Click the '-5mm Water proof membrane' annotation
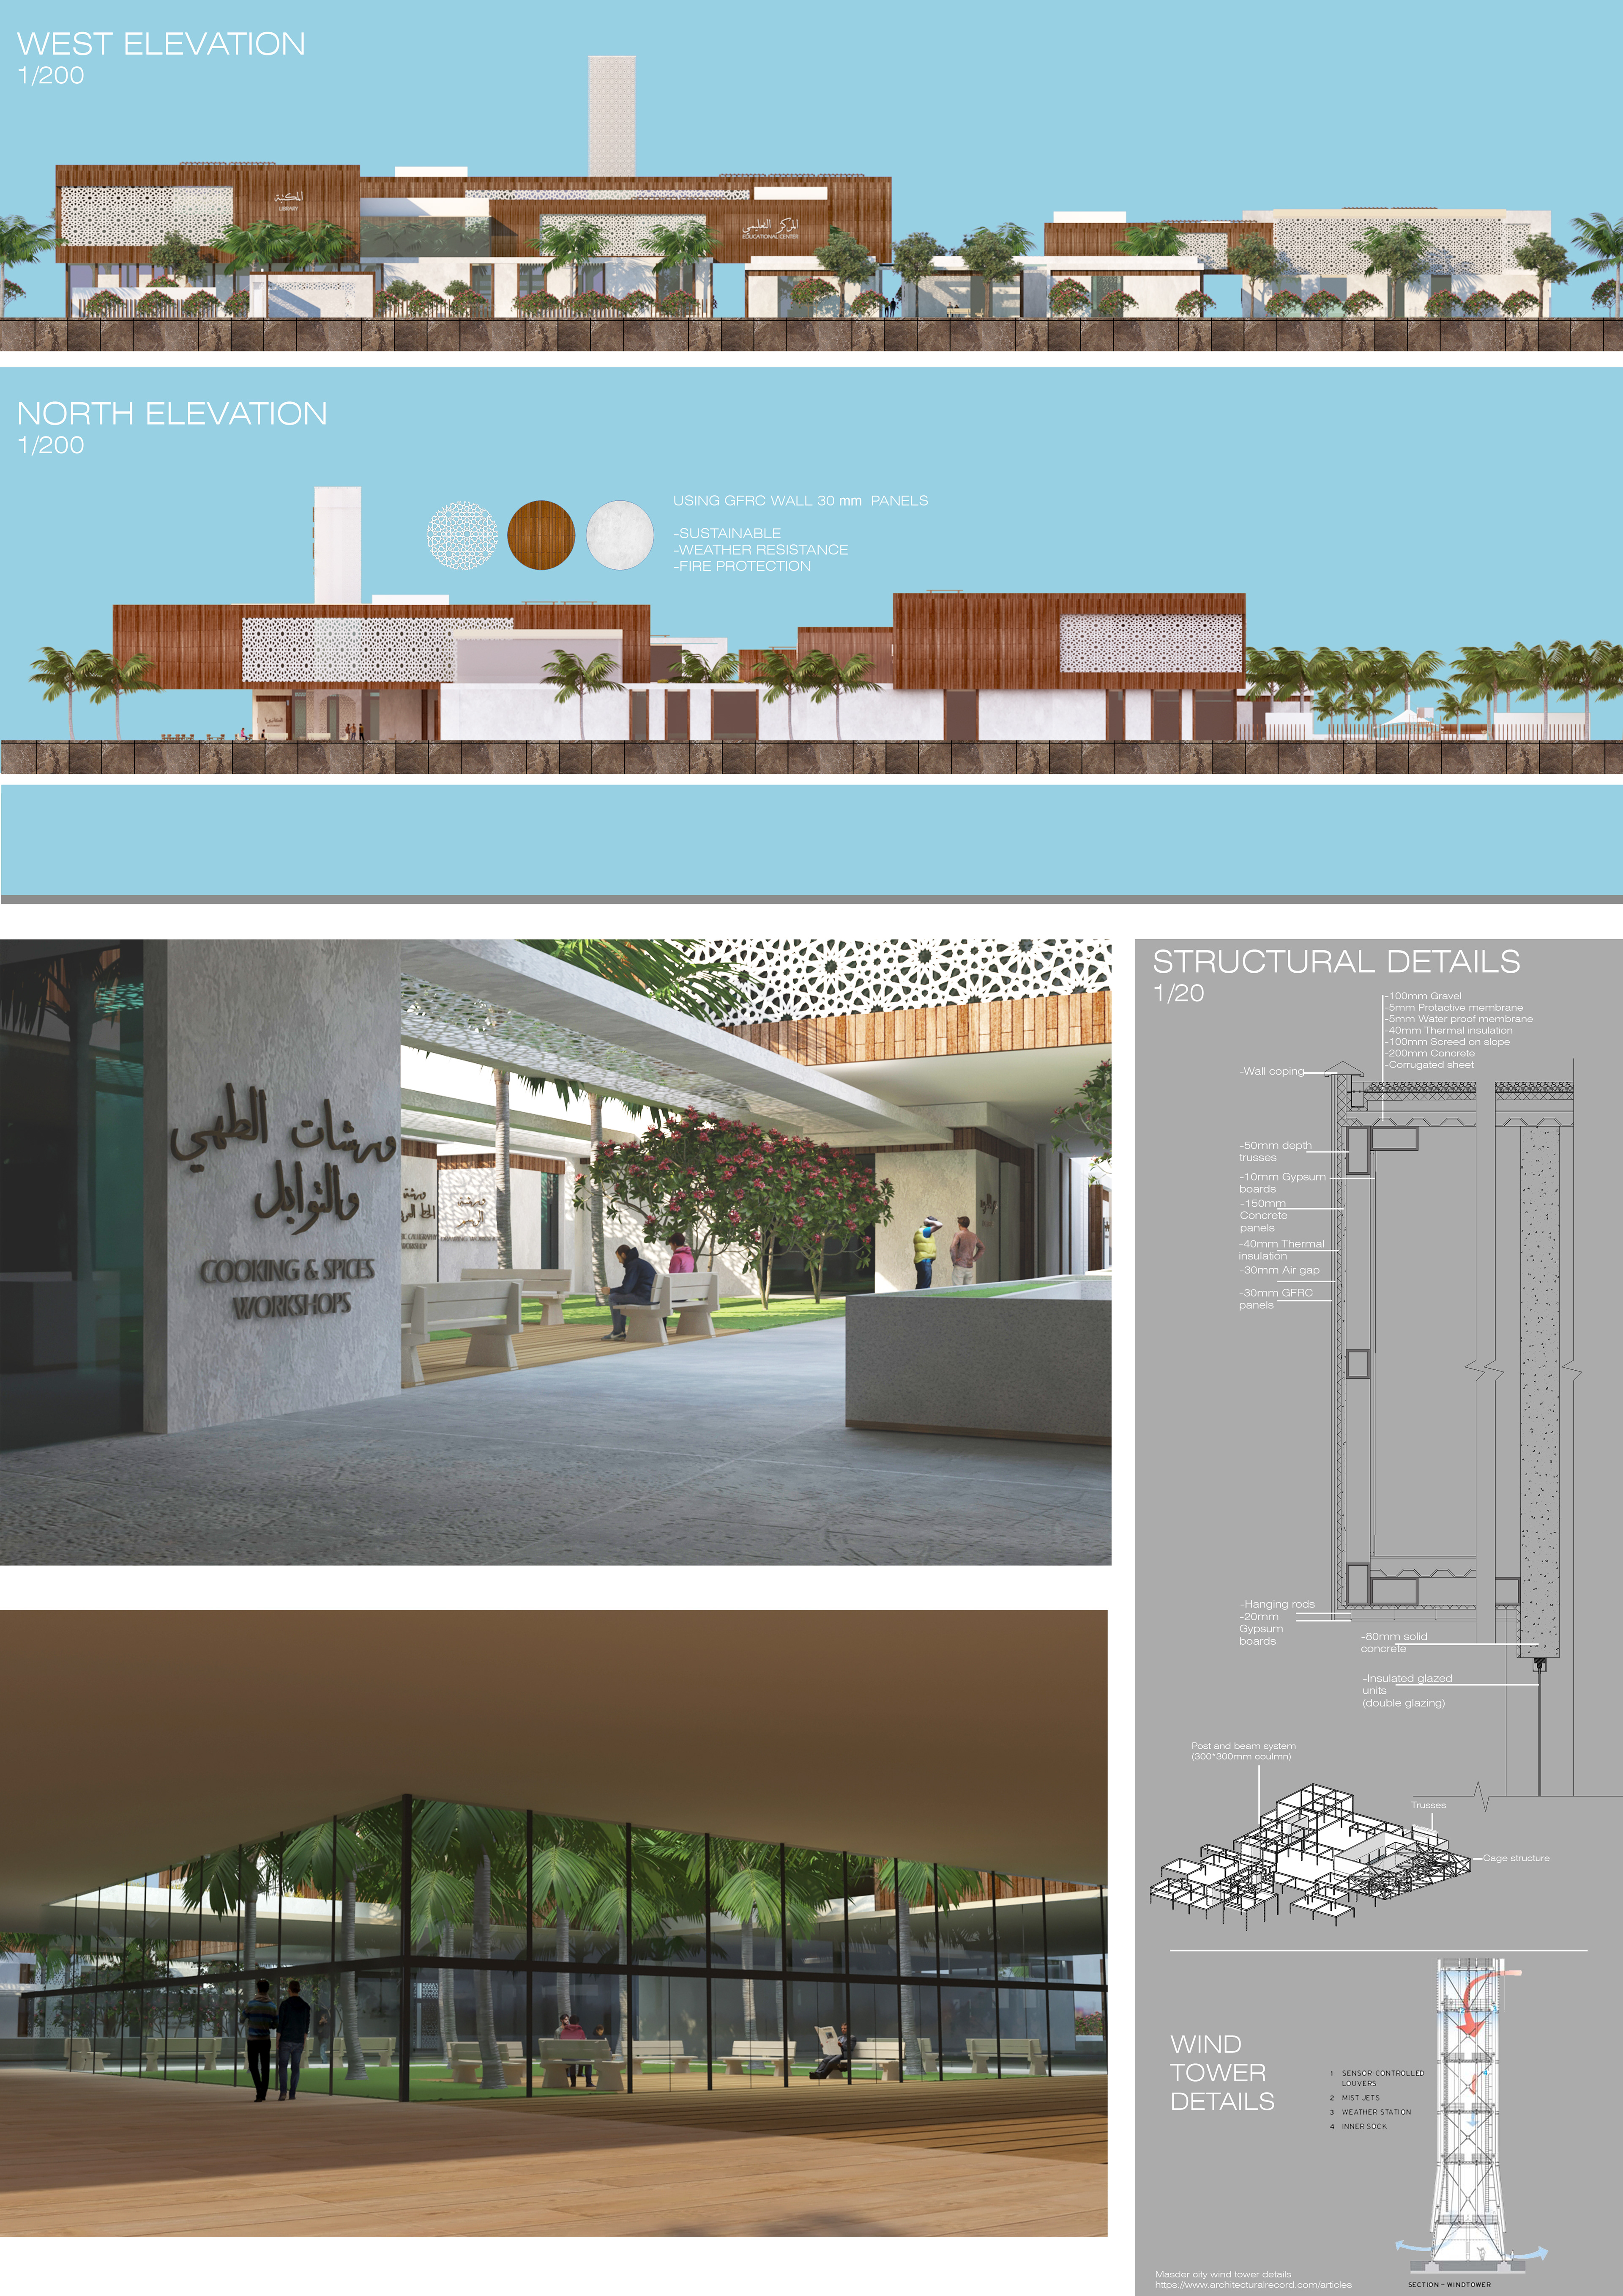Viewport: 1623px width, 2296px height. (x=1458, y=1019)
